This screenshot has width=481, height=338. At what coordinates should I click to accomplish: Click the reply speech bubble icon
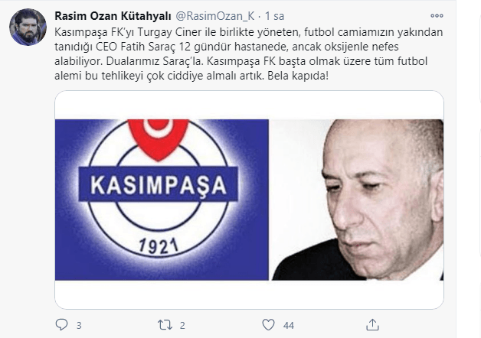[61, 324]
